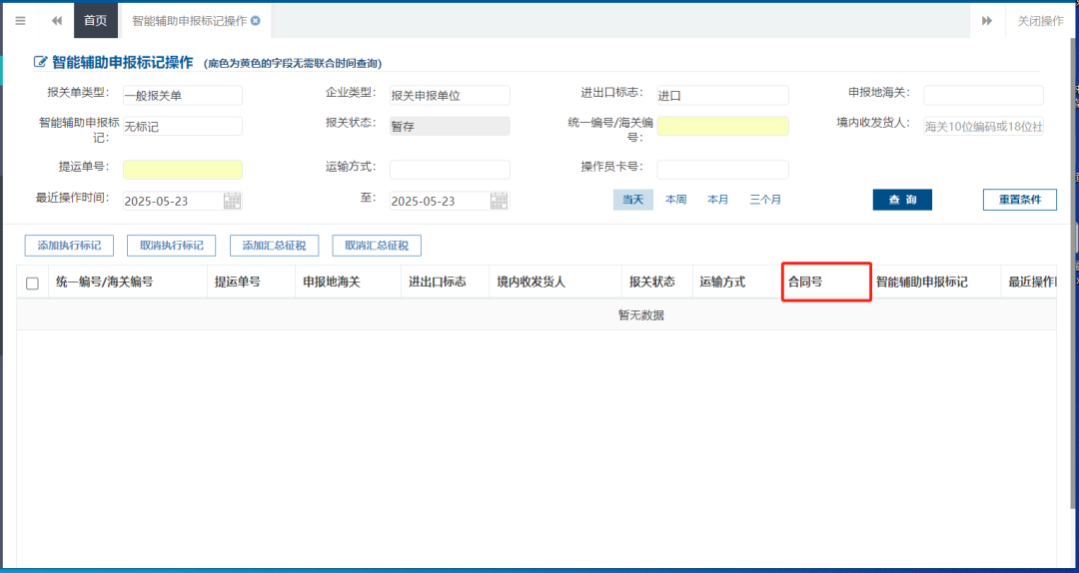Click the 查询 button
This screenshot has width=1079, height=573.
click(902, 200)
